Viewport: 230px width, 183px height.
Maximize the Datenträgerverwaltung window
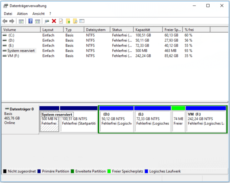click(208, 6)
